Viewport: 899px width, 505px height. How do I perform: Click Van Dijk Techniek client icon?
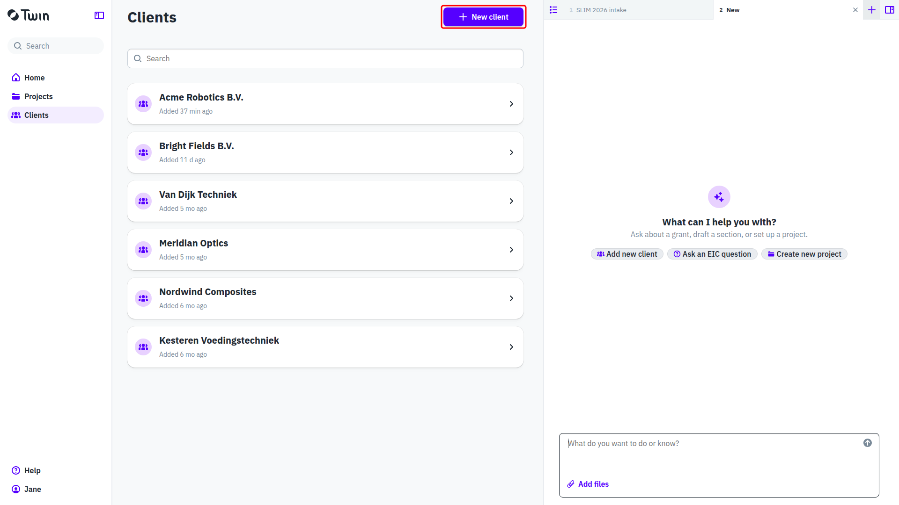coord(143,201)
